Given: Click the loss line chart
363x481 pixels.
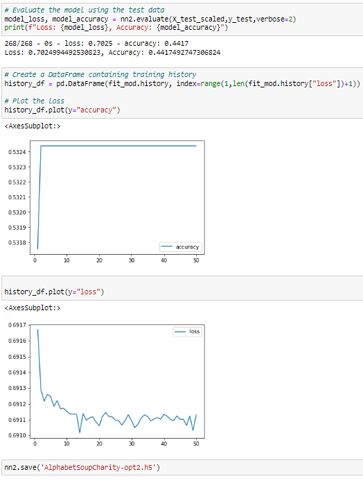Looking at the screenshot, I should click(117, 381).
